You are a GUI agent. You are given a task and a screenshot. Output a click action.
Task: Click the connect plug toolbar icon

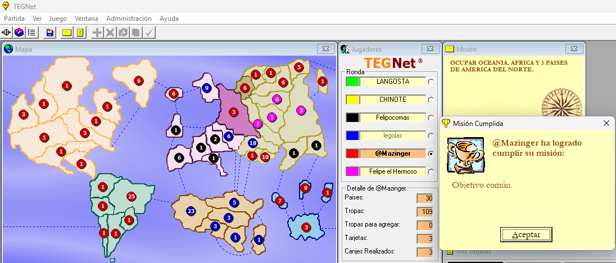click(7, 33)
